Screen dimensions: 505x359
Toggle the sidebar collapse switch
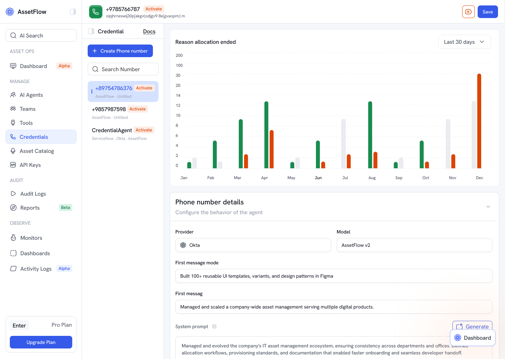73,12
